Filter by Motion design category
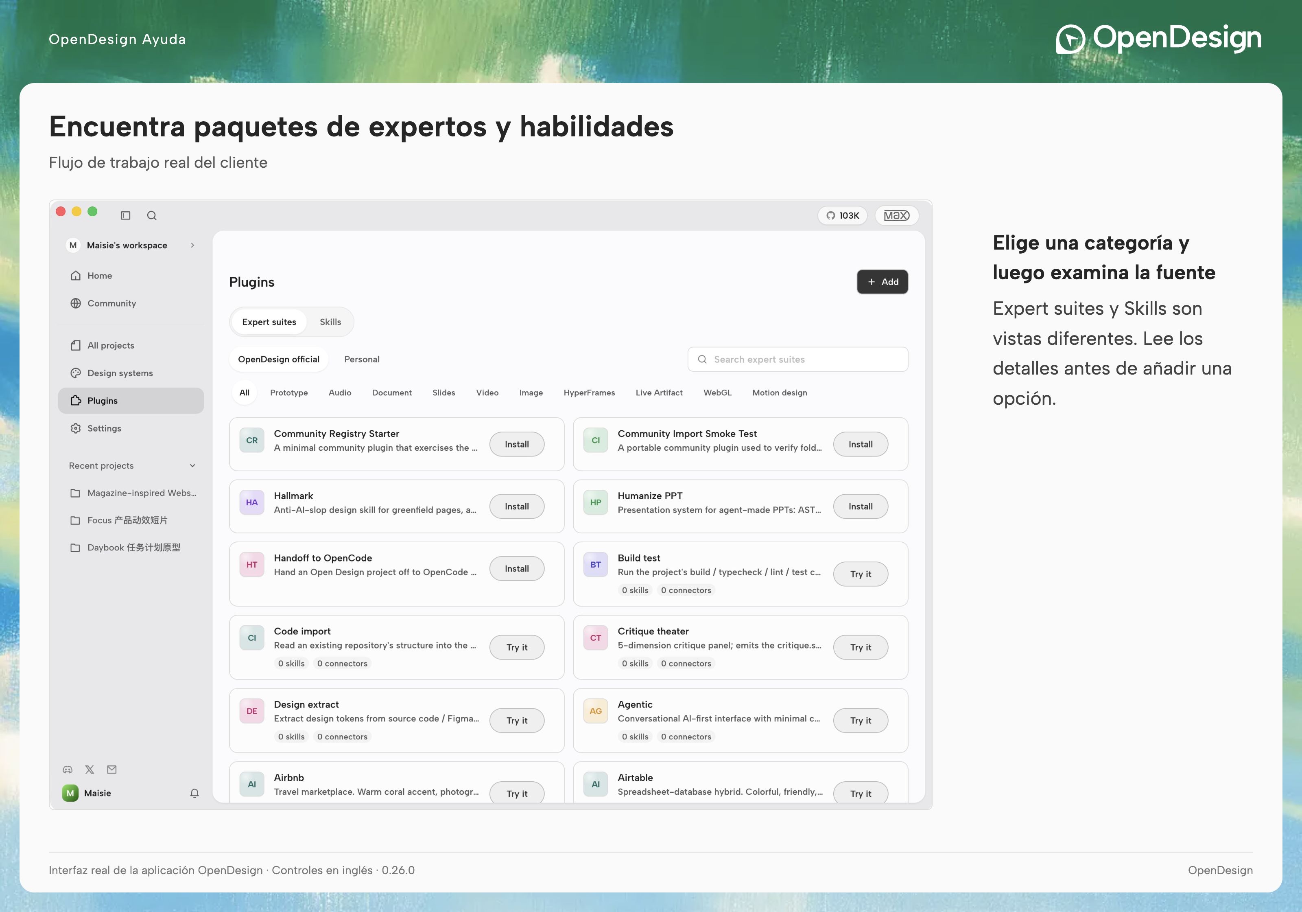The image size is (1302, 912). [780, 393]
